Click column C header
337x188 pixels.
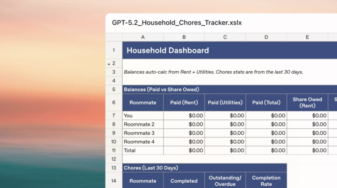point(225,37)
